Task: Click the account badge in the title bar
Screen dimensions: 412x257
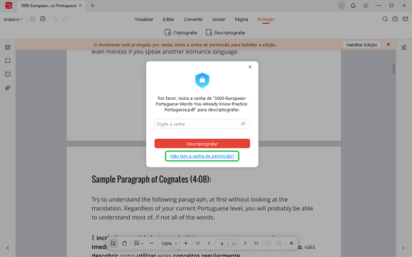Action: tap(341, 6)
